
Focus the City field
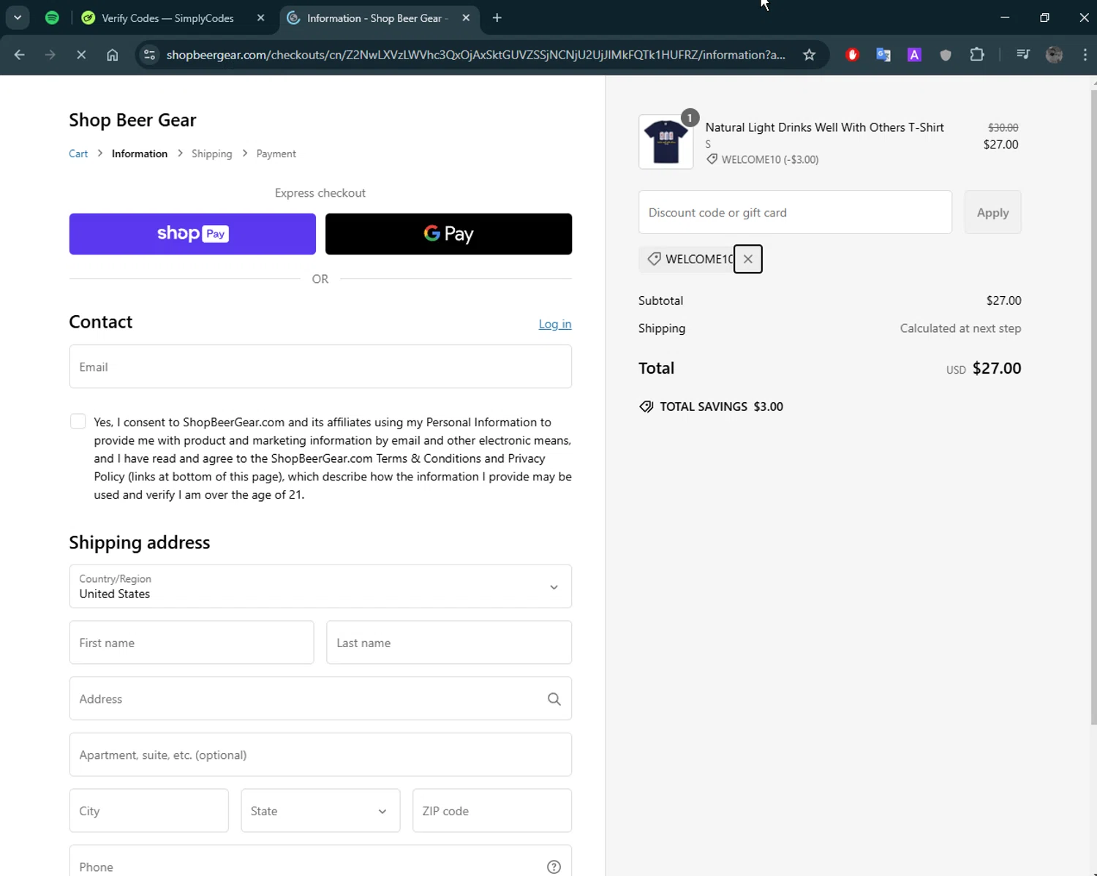(149, 810)
